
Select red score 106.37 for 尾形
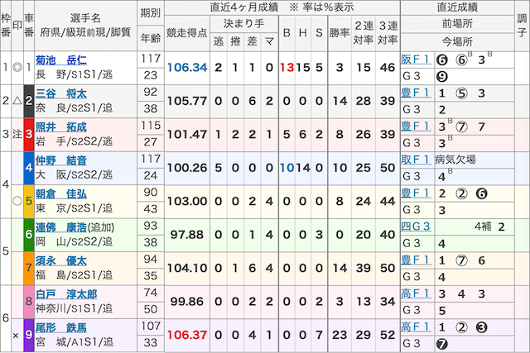click(x=187, y=335)
